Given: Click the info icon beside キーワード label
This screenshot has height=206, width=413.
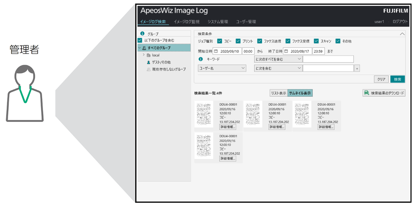Looking at the screenshot, I should (201, 59).
